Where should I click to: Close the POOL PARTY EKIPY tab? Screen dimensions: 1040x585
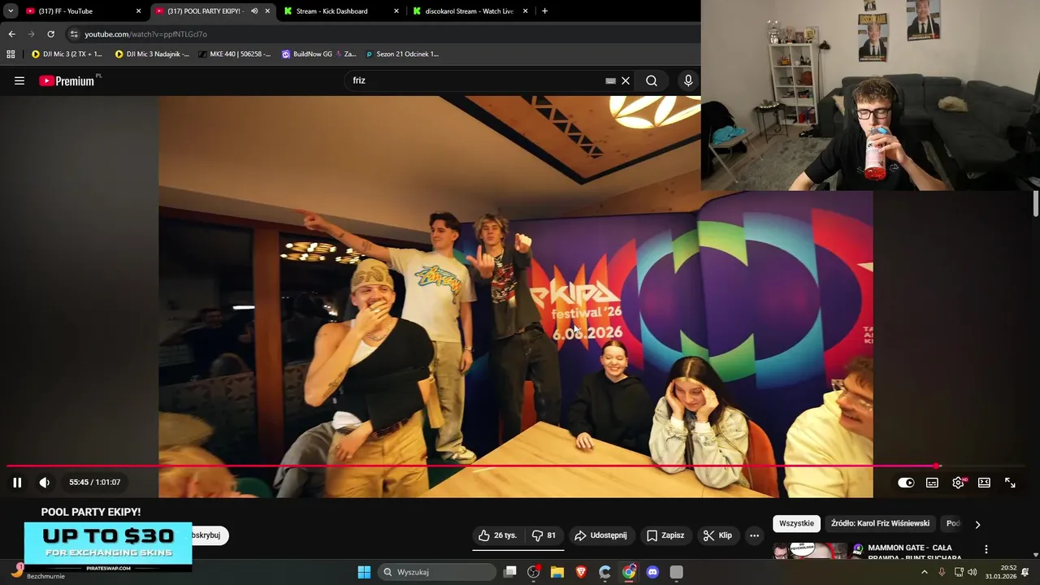(267, 11)
